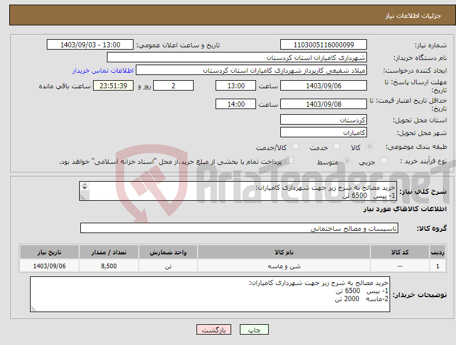Click the resize handle of description textarea
Viewport: 456px width, 345px height.
click(x=83, y=197)
